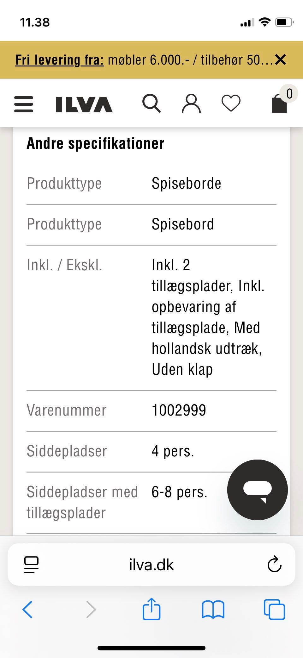Open the "Fri levering fra:" link
303x658 pixels.
click(59, 60)
